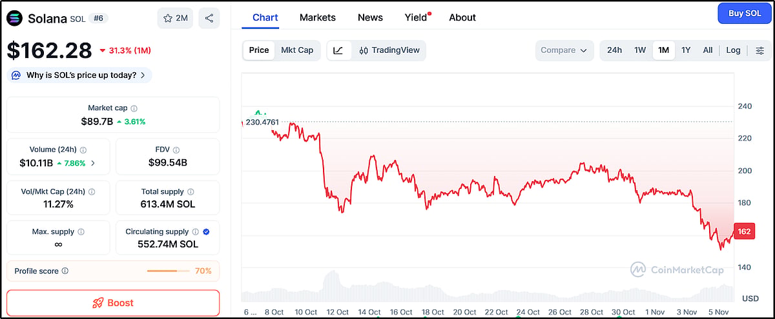Open the Chart tab

[x=265, y=17]
